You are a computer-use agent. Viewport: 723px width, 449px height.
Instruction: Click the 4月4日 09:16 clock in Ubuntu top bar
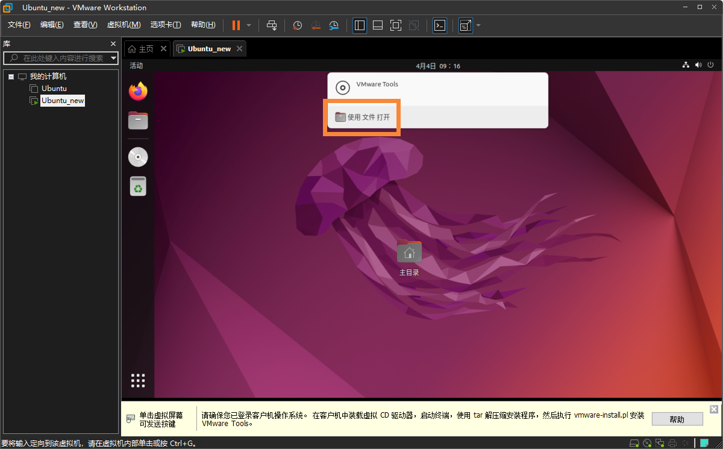pos(438,66)
